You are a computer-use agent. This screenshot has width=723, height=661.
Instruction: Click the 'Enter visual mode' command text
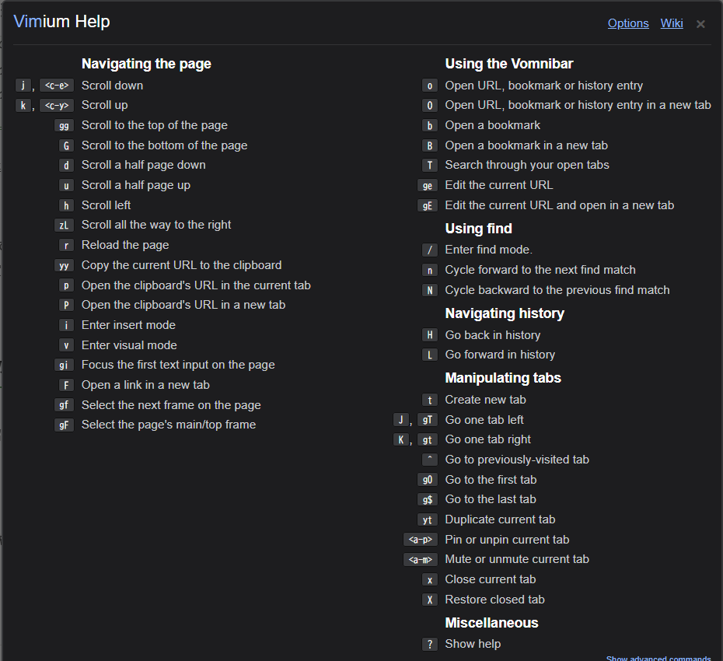[x=129, y=345]
